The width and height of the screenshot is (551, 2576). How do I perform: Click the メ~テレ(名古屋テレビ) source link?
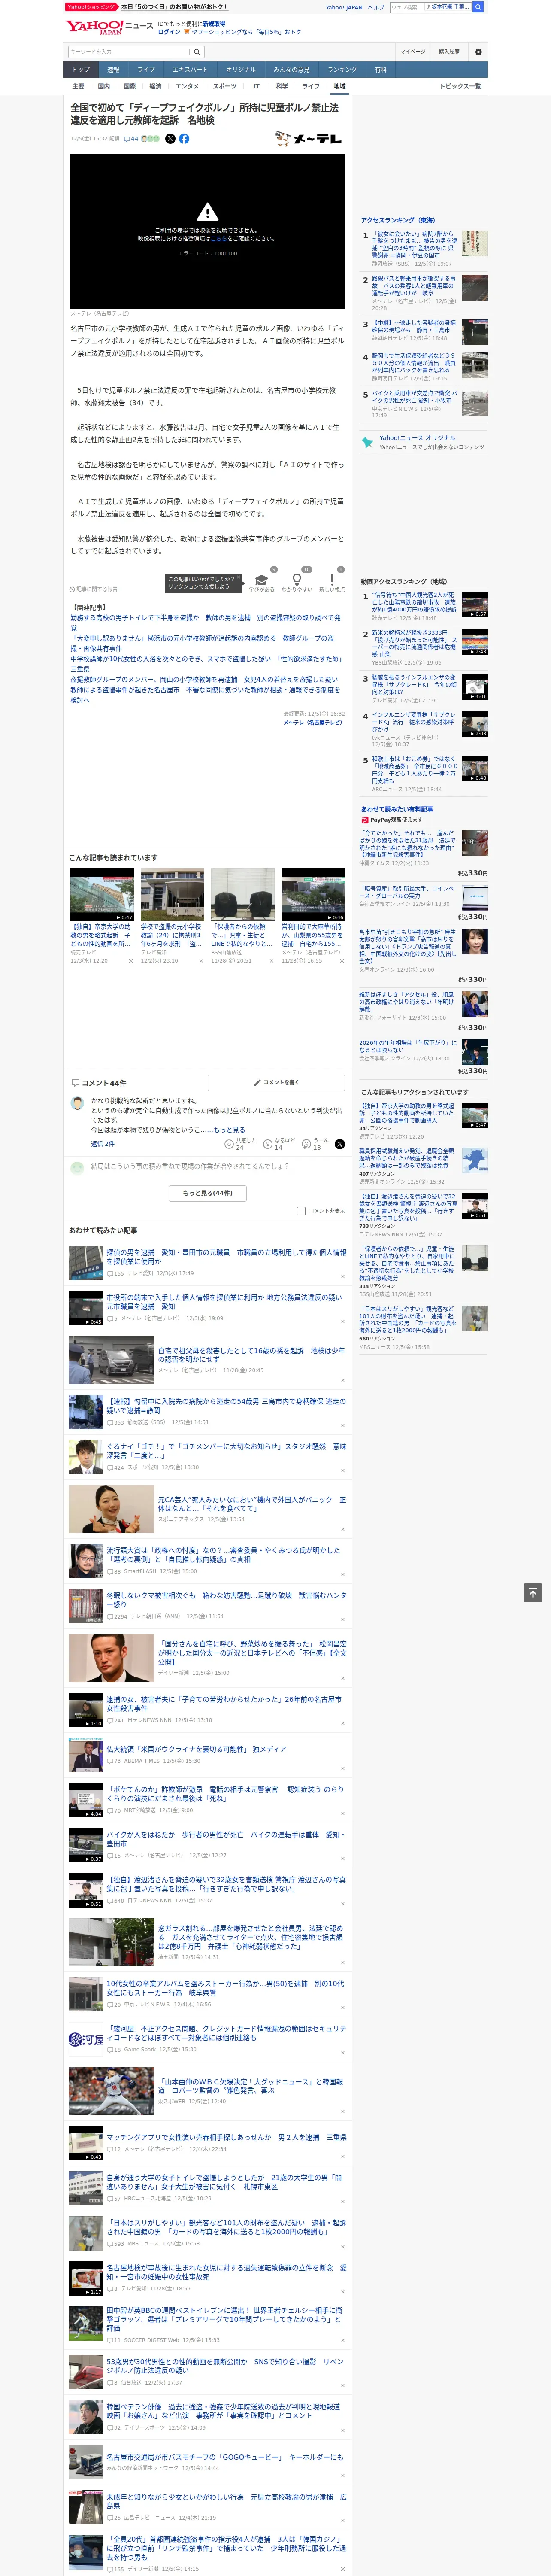coord(314,722)
